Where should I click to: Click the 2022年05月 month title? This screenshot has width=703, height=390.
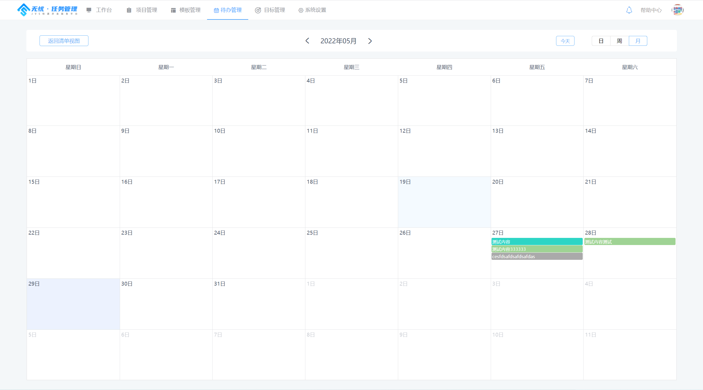(338, 41)
